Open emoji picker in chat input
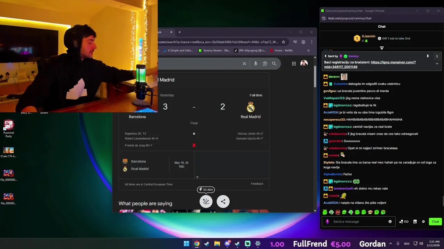 (x=390, y=222)
